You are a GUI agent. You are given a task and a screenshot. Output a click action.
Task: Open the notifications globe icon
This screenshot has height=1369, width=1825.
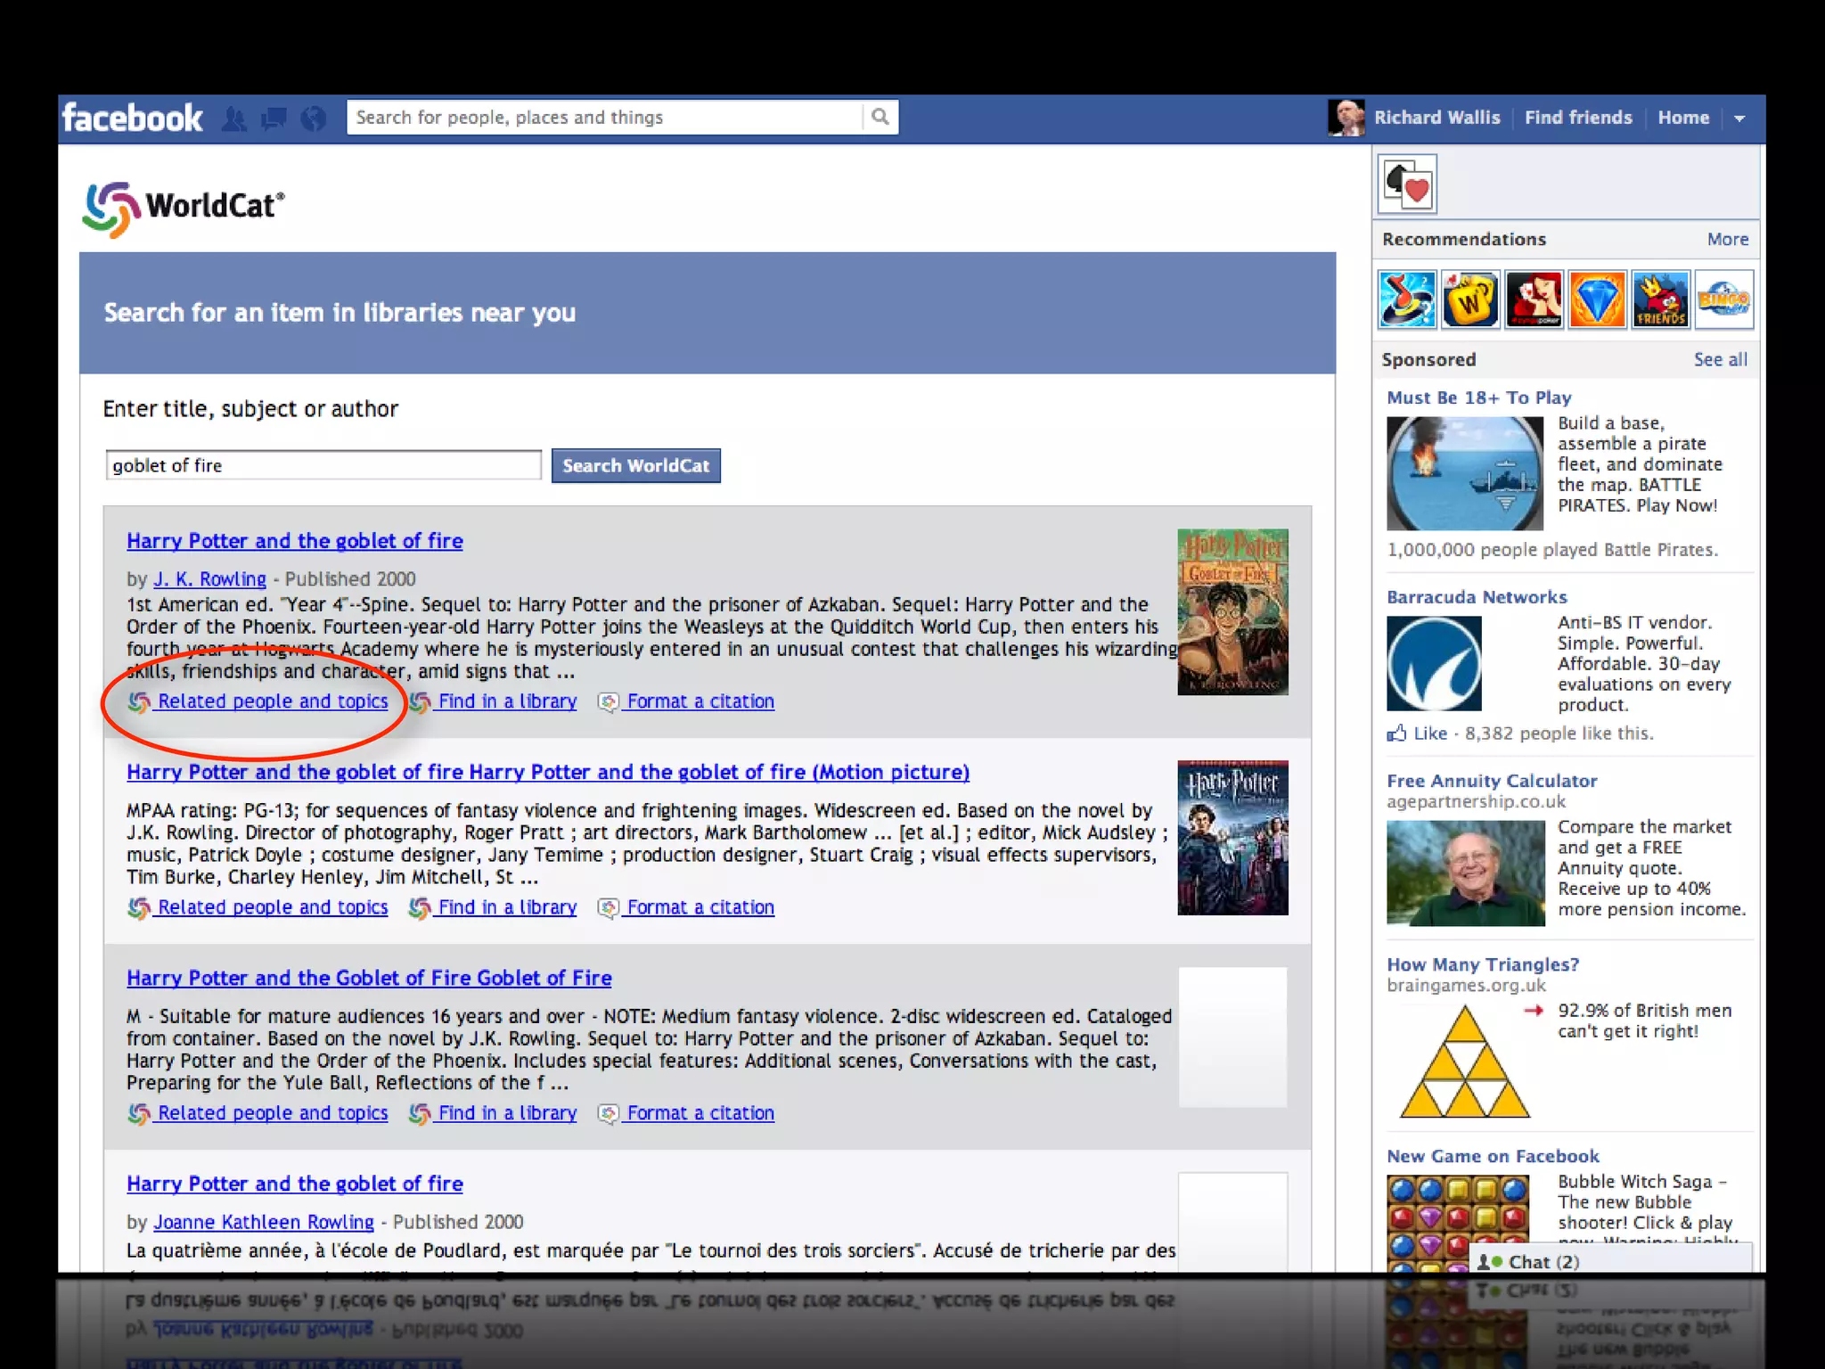[x=314, y=119]
